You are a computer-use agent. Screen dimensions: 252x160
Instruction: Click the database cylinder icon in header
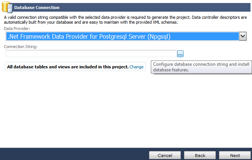pyautogui.click(x=7, y=7)
